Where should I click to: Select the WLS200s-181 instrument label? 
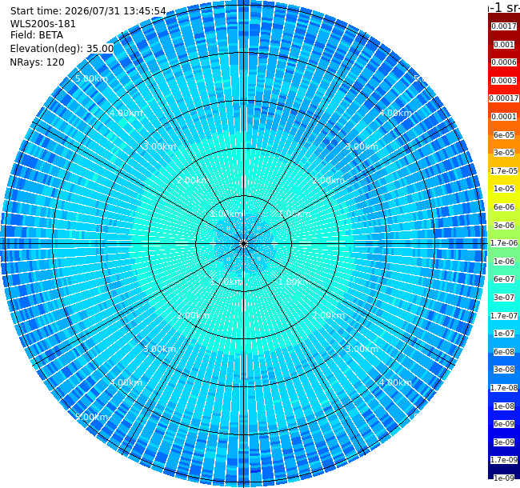click(x=42, y=24)
